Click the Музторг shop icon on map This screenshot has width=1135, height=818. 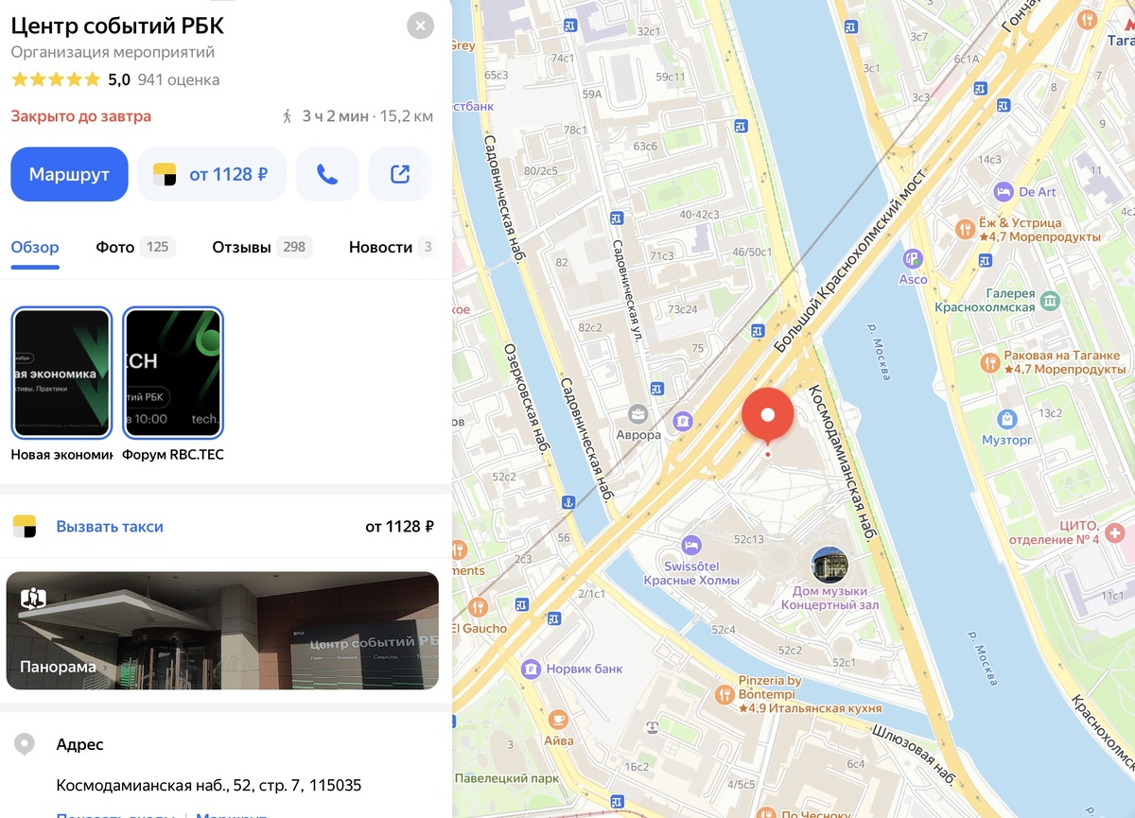tap(1007, 418)
